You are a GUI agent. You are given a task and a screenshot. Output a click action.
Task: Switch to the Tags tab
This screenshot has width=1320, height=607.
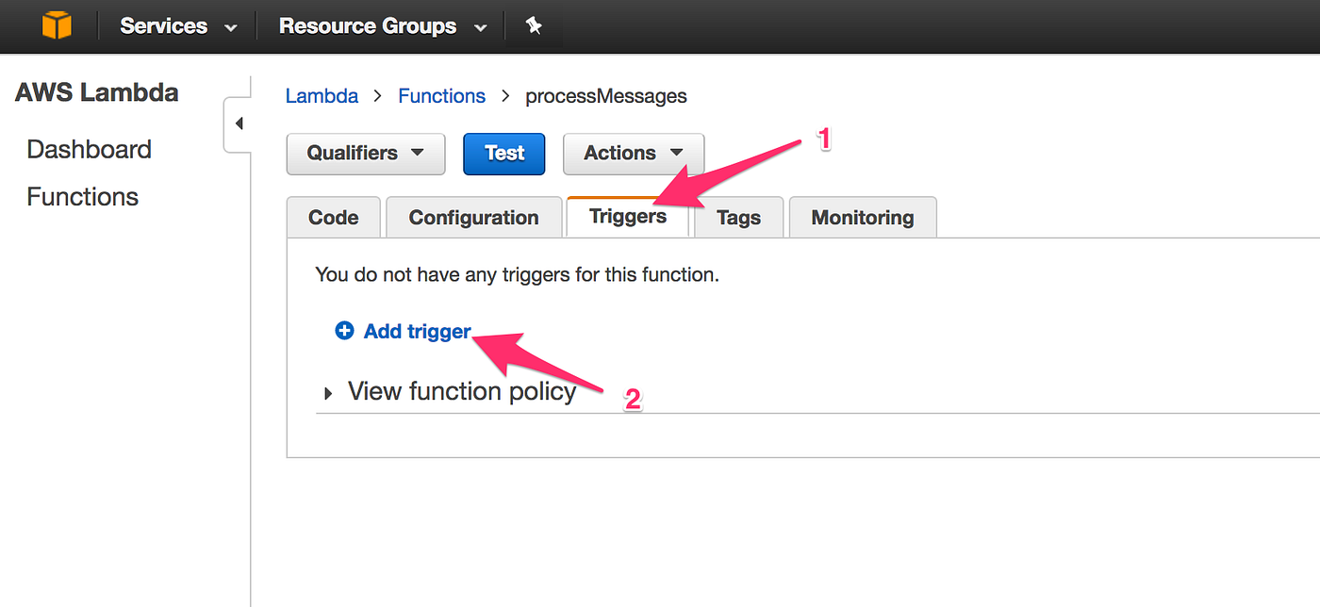738,217
